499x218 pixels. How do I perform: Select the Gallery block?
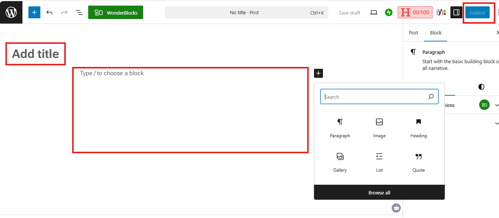pyautogui.click(x=340, y=162)
